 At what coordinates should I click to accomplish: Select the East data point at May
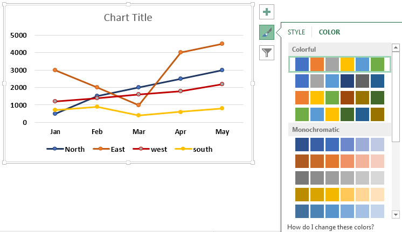pyautogui.click(x=222, y=44)
